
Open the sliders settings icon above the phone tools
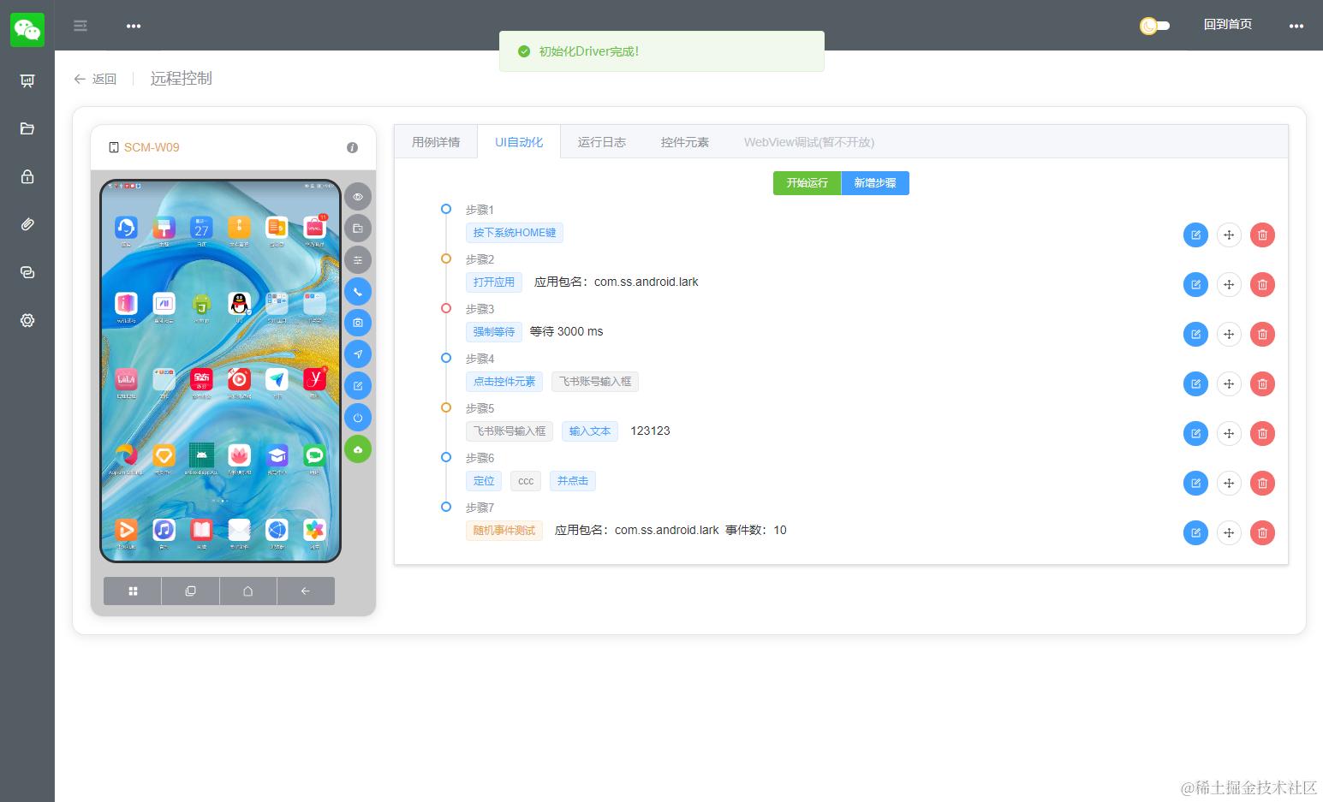tap(358, 259)
